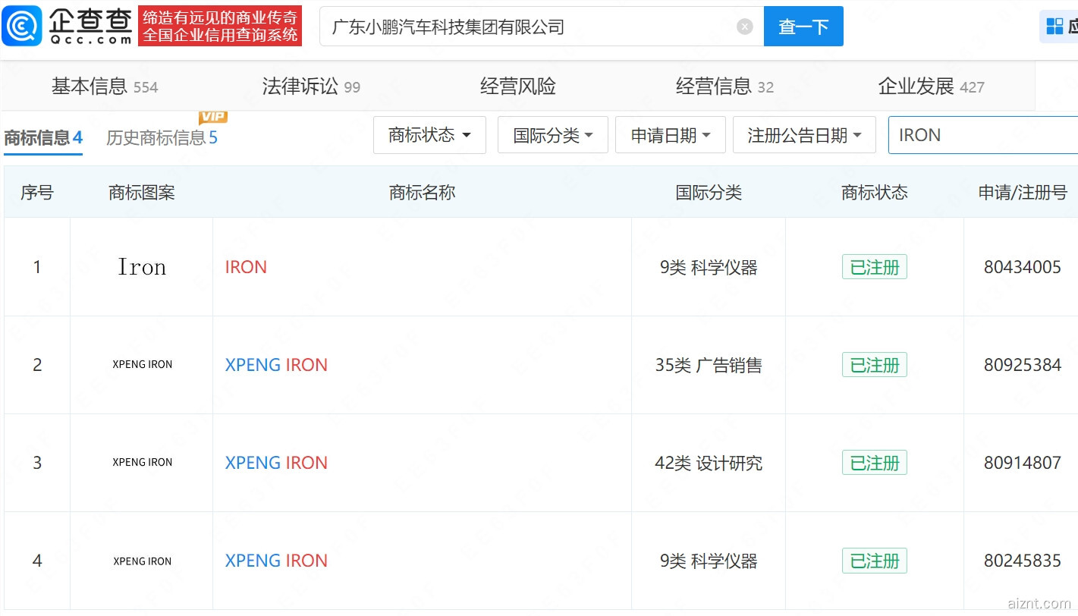The image size is (1078, 616).
Task: Click the 查一下 search button
Action: pyautogui.click(x=803, y=27)
